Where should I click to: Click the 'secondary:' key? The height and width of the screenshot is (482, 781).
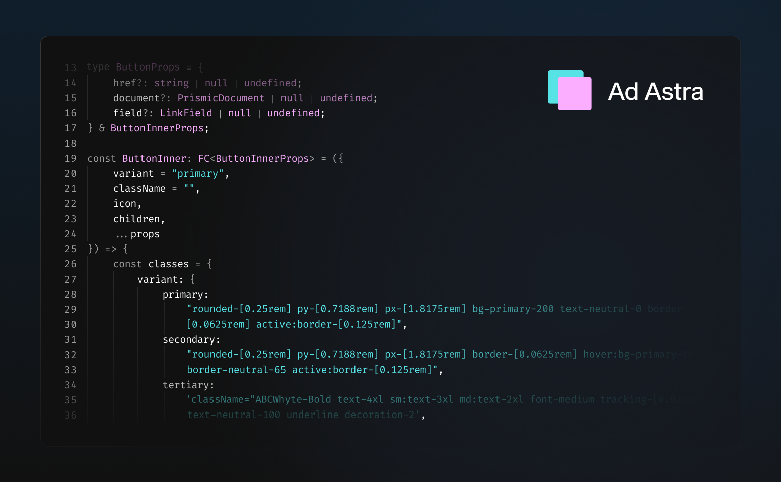[x=191, y=339]
